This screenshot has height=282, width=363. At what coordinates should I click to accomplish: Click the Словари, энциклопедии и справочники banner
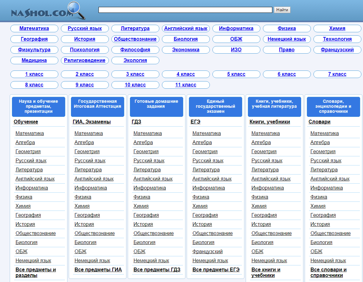point(334,107)
